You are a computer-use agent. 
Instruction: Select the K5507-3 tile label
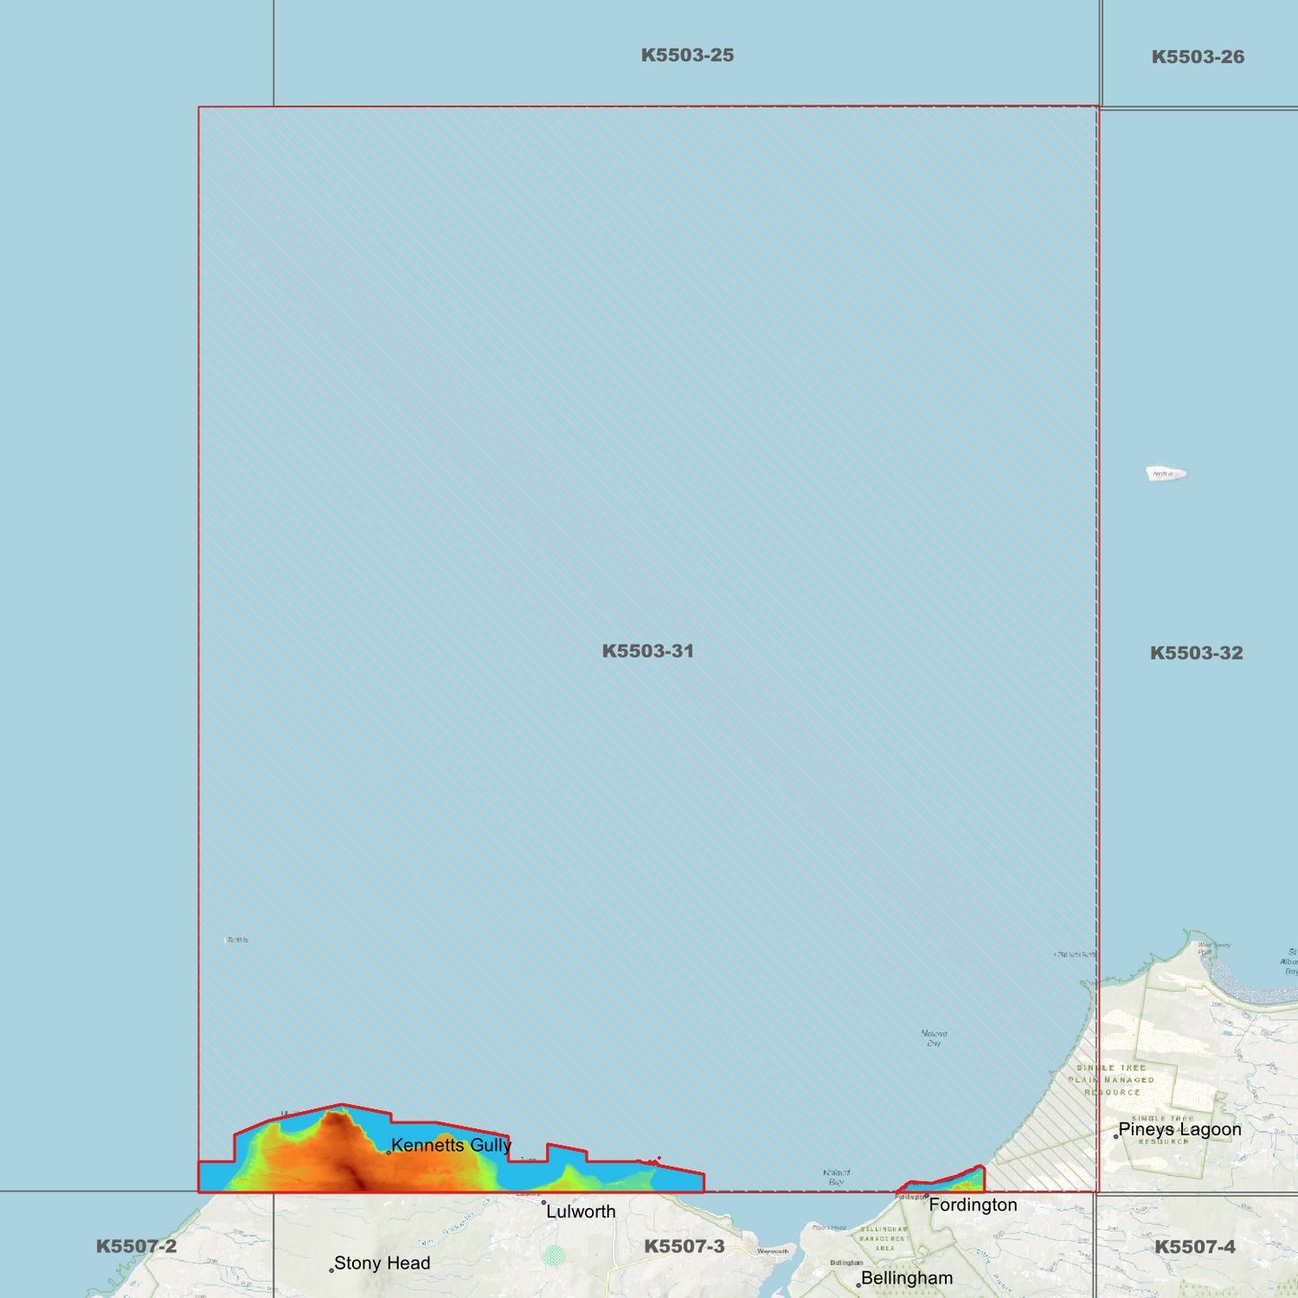coord(684,1247)
